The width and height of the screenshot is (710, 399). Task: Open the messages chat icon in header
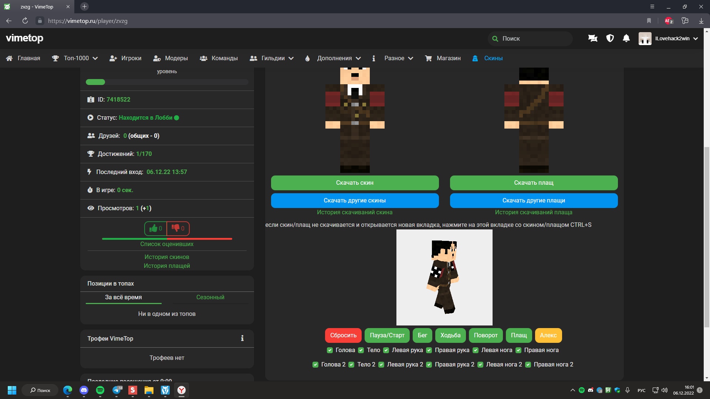click(593, 38)
